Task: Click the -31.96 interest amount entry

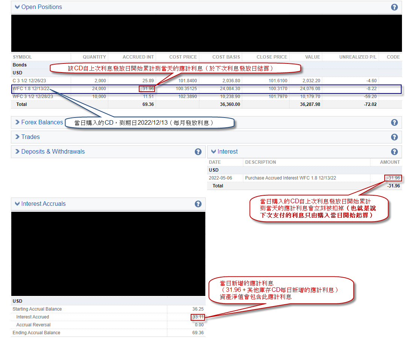Action: pos(393,178)
